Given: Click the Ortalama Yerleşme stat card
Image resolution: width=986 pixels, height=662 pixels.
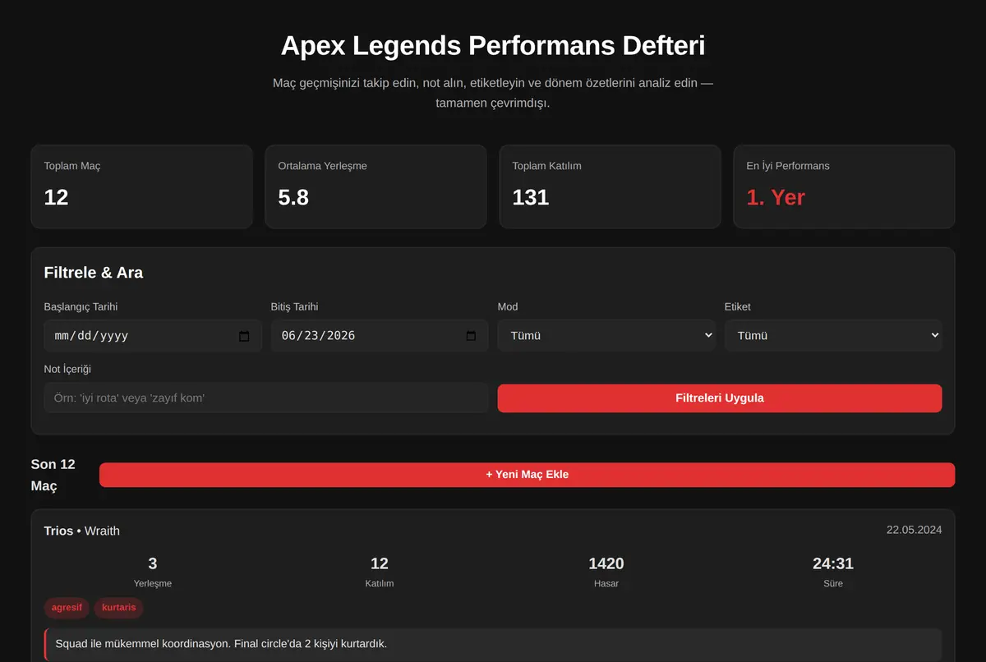Looking at the screenshot, I should (376, 186).
